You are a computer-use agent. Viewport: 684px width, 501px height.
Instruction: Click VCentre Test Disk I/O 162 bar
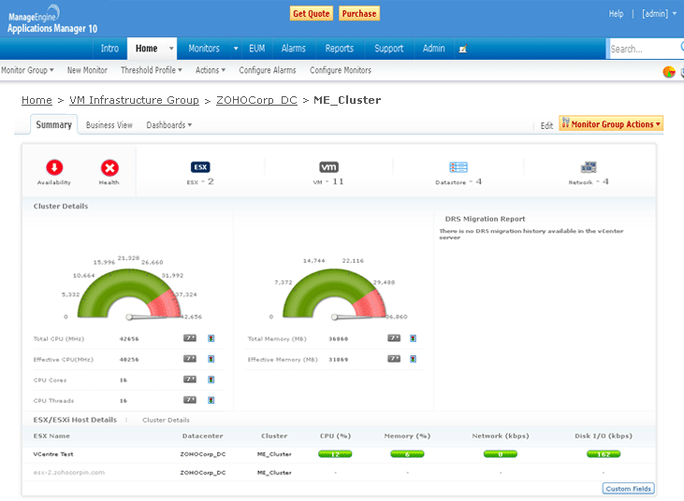[x=604, y=454]
